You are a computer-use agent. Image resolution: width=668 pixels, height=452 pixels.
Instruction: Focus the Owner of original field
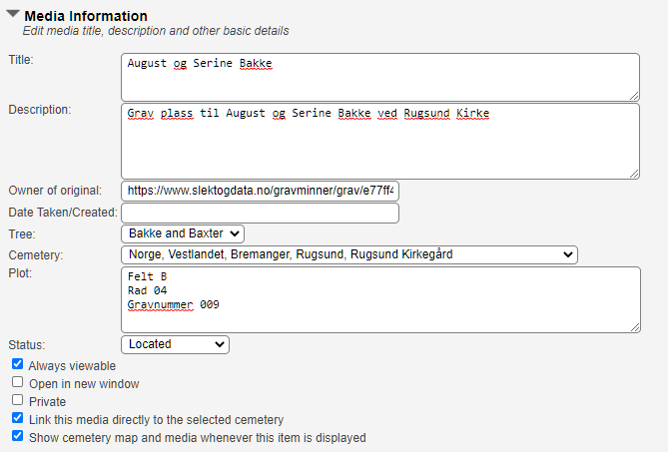tap(260, 191)
